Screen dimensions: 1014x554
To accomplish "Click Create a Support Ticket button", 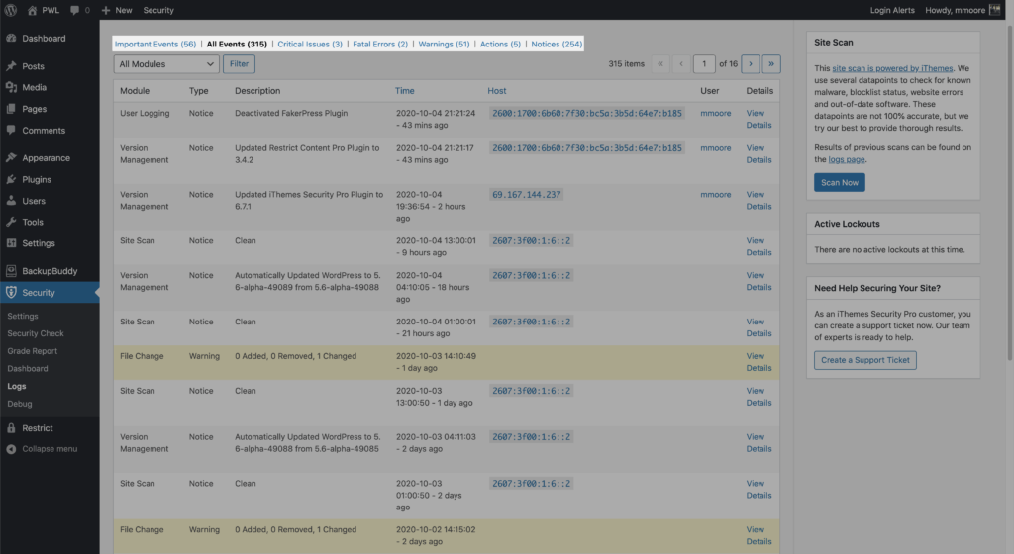I will (864, 360).
